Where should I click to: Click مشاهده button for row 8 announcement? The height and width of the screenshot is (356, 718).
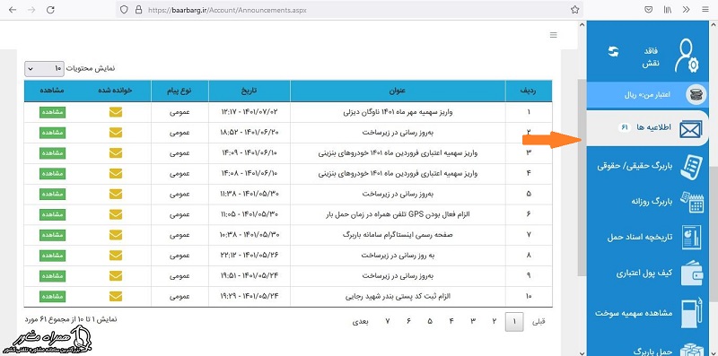pyautogui.click(x=52, y=256)
